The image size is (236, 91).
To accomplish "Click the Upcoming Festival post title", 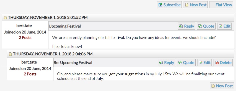I will click(x=65, y=26).
